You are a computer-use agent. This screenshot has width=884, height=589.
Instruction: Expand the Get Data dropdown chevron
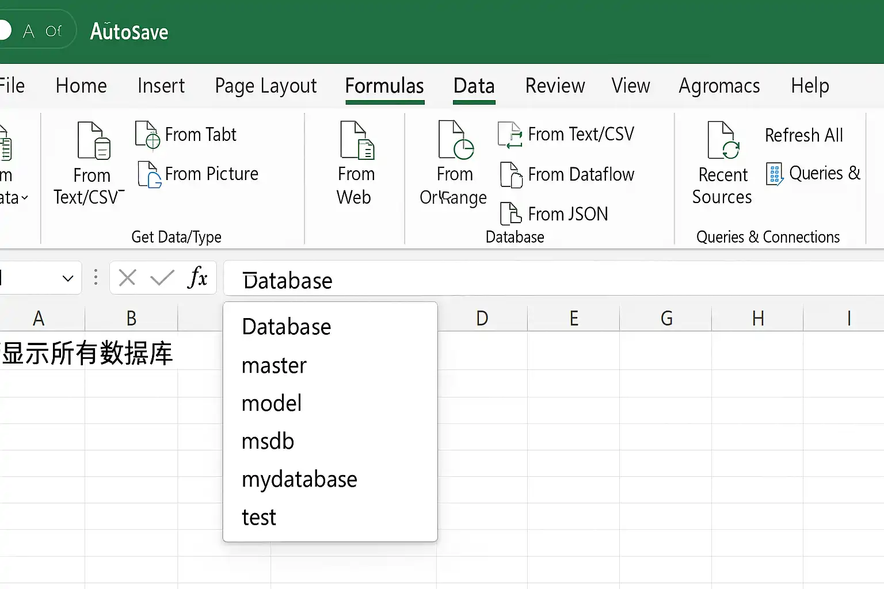click(x=24, y=198)
